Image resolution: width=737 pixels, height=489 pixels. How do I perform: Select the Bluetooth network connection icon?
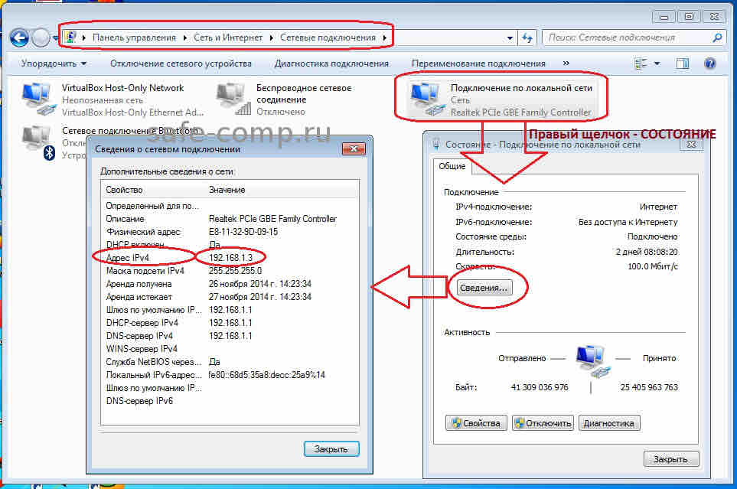[x=38, y=142]
